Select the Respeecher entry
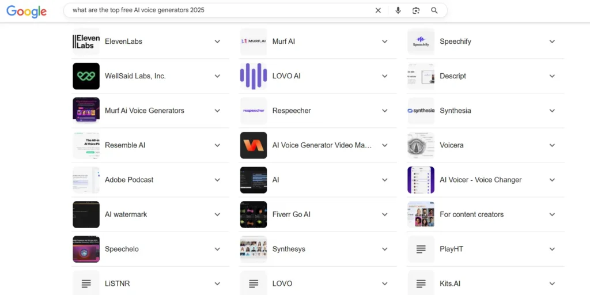Image resolution: width=590 pixels, height=295 pixels. [x=292, y=111]
